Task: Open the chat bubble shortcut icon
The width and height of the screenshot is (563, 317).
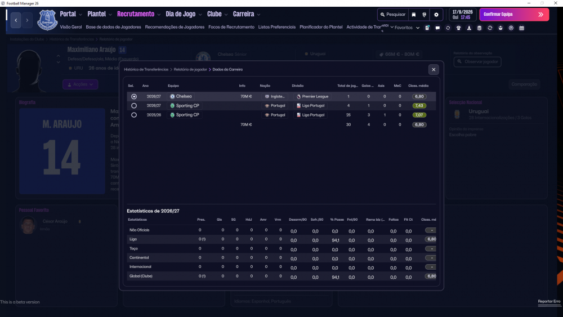Action: coord(437,28)
